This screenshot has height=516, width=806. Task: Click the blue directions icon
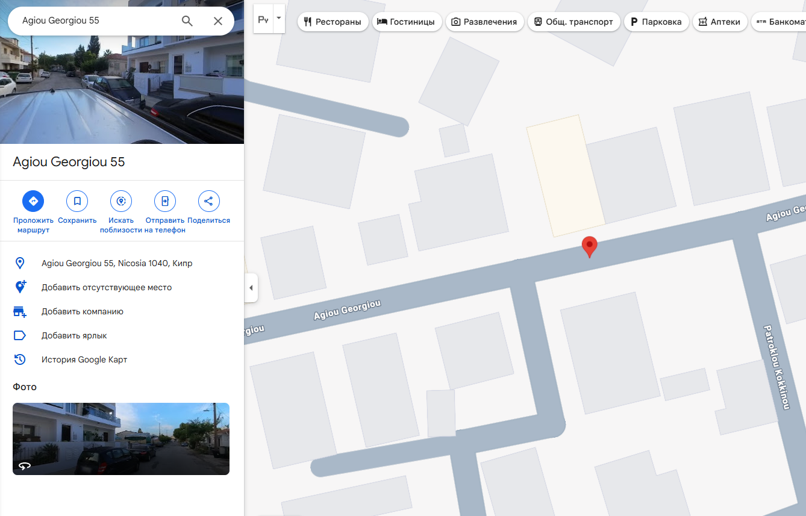point(33,201)
